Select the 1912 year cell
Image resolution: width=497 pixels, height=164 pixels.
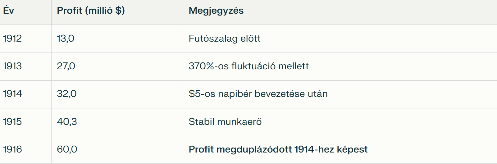click(x=12, y=39)
